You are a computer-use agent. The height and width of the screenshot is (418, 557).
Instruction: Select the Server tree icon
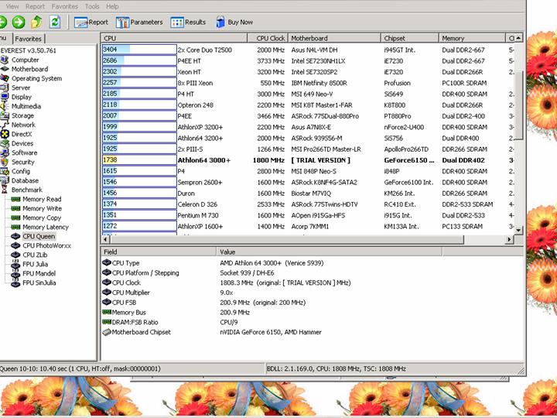(5, 87)
